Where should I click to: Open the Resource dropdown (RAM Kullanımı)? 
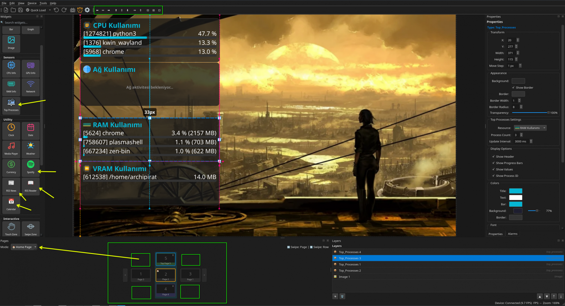[x=530, y=128]
